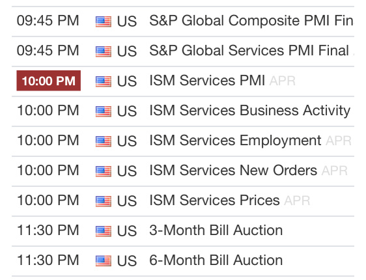Click US flag beside ISM Services Business Activity
Viewport: 366px width, 280px height.
click(x=103, y=111)
